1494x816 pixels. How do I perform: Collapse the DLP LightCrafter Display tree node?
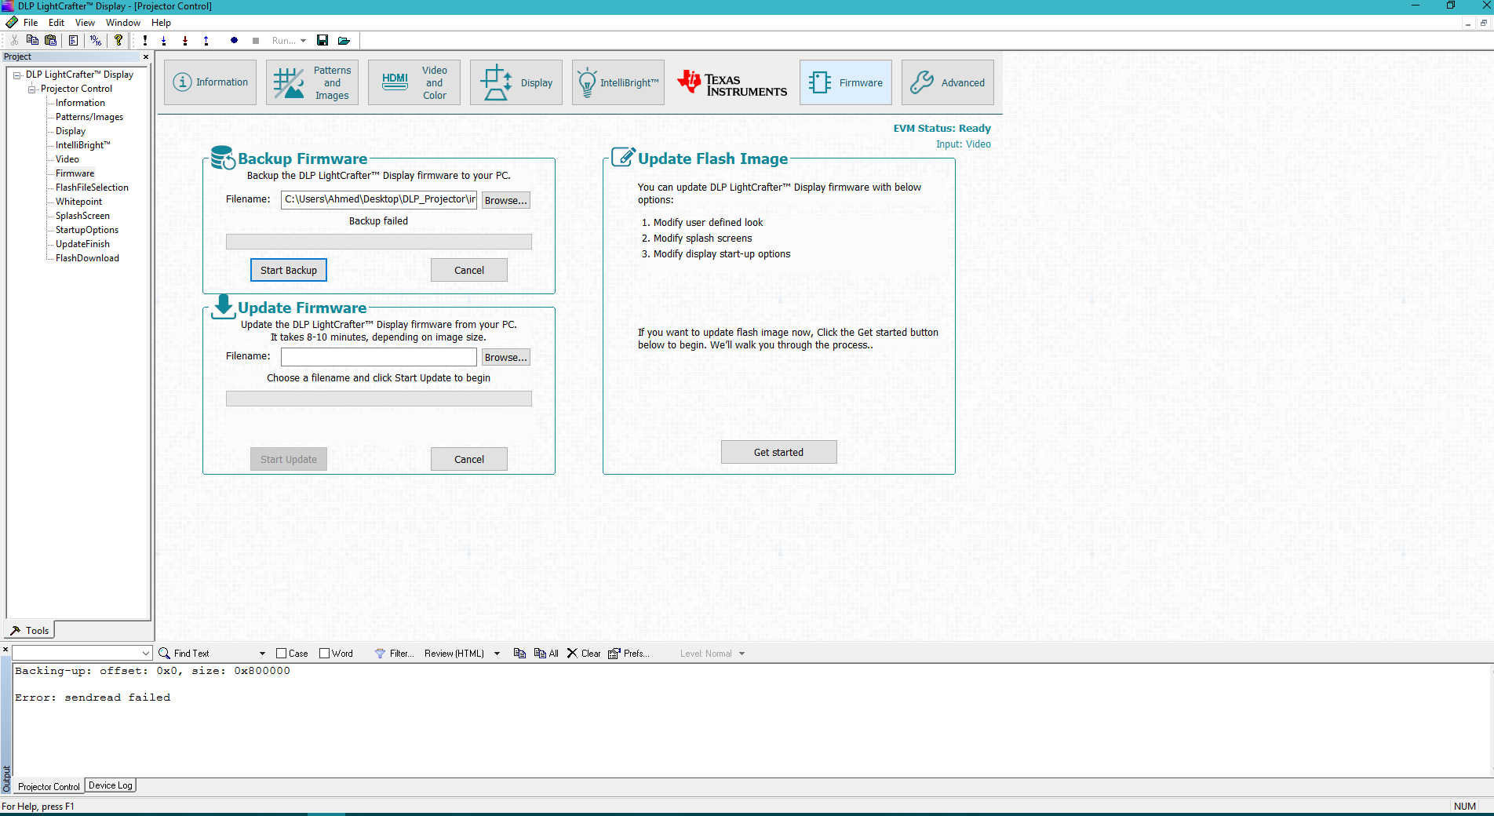(x=17, y=75)
